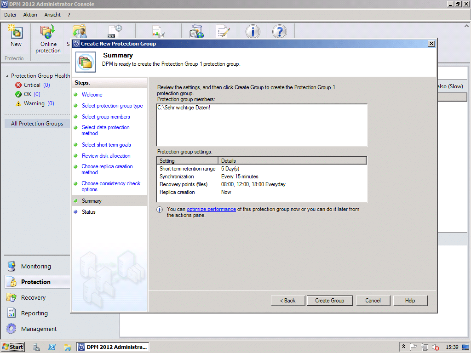Collapse the ribbon with the chevron
The image size is (471, 353).
466,26
